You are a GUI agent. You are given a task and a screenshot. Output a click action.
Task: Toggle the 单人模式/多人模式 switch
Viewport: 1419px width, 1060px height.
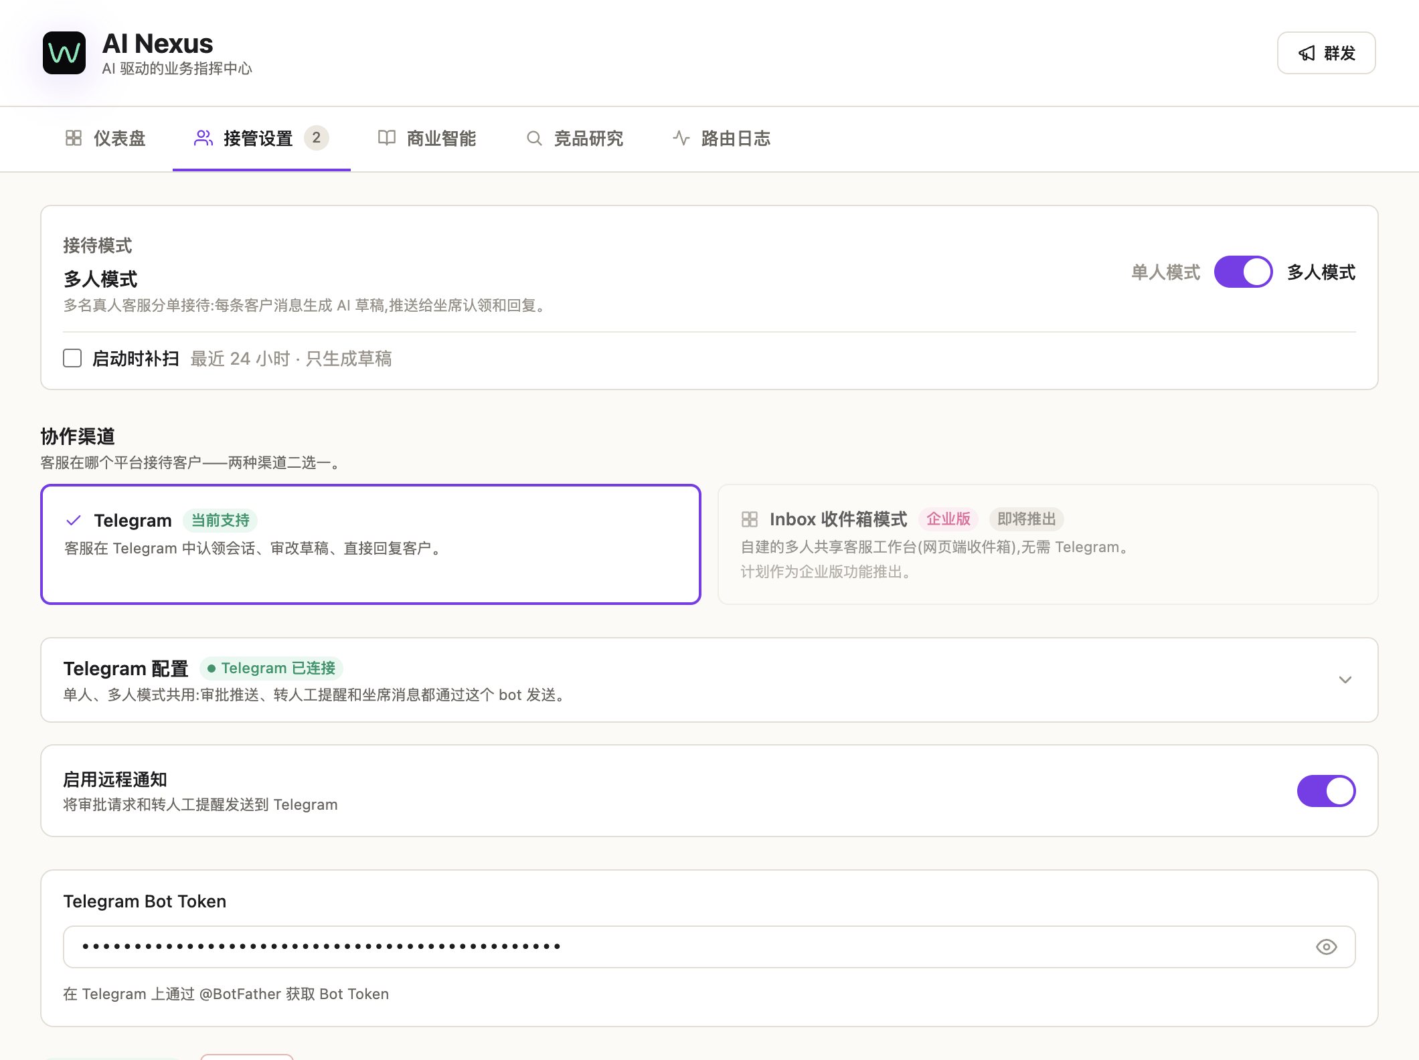click(1244, 272)
